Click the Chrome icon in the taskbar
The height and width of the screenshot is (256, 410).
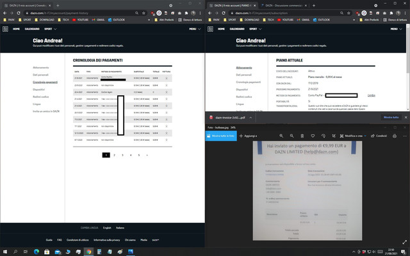point(89,252)
